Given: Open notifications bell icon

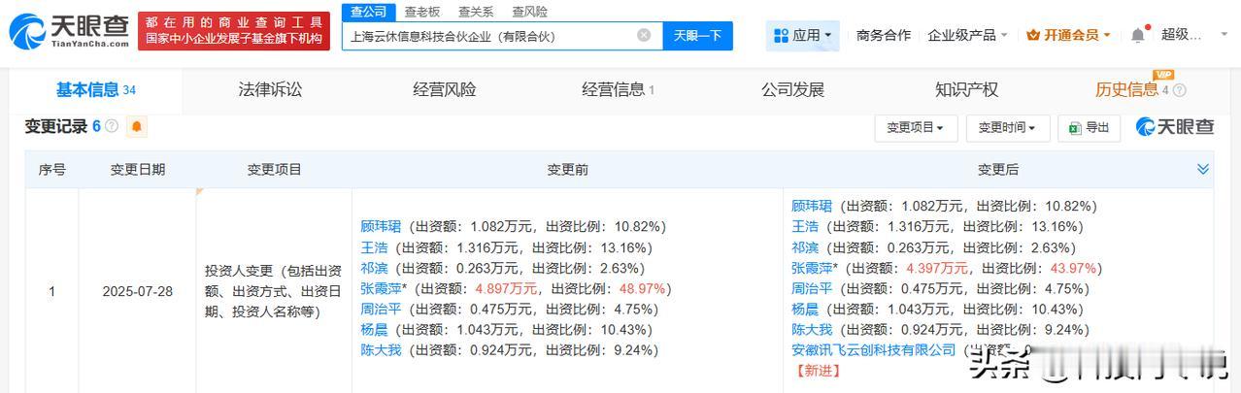Looking at the screenshot, I should 1138,35.
